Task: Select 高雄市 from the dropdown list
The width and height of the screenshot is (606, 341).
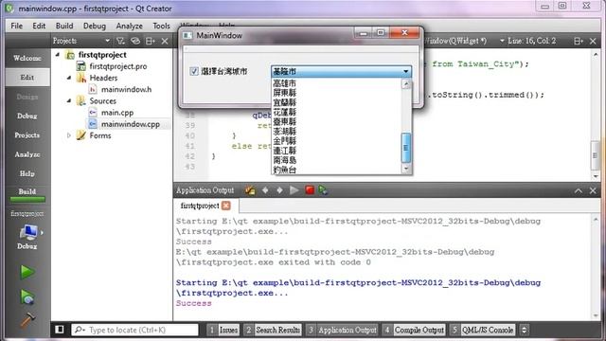Action: tap(336, 83)
